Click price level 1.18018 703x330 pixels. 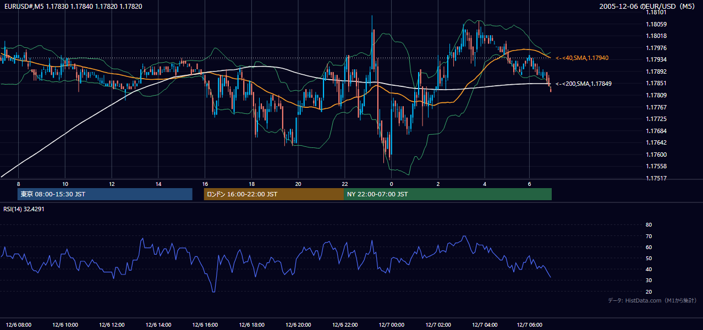(x=656, y=36)
